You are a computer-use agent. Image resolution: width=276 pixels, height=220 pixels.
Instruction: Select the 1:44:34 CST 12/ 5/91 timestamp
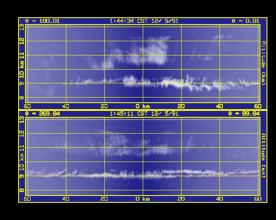[x=144, y=21]
